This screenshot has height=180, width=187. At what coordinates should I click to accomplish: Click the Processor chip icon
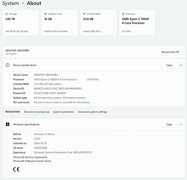pyautogui.click(x=123, y=14)
